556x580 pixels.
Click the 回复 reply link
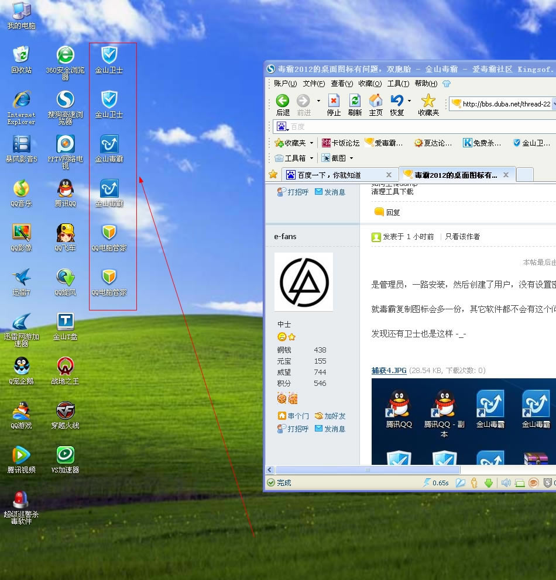[x=387, y=212]
